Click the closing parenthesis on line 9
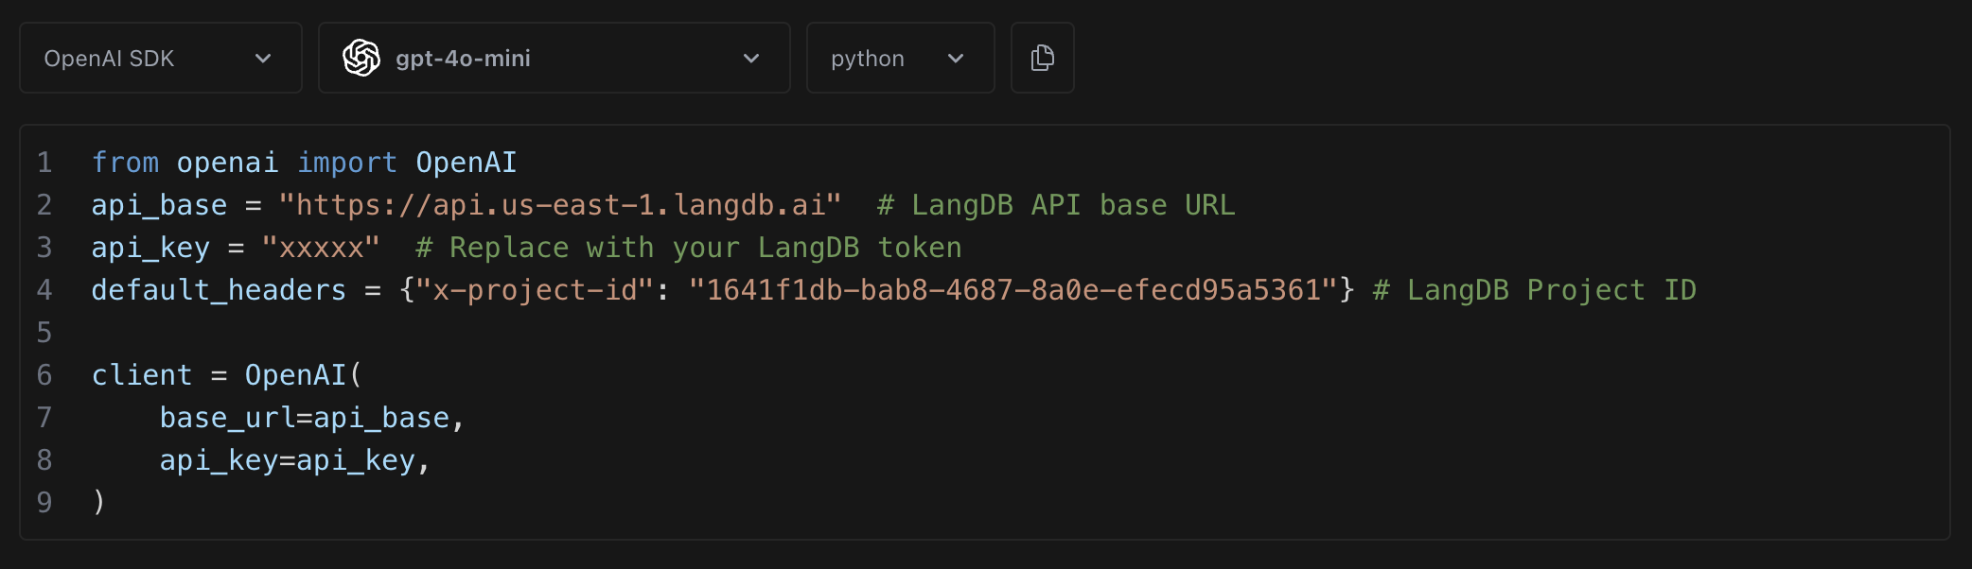Screen dimensions: 1972x569 (x=99, y=502)
